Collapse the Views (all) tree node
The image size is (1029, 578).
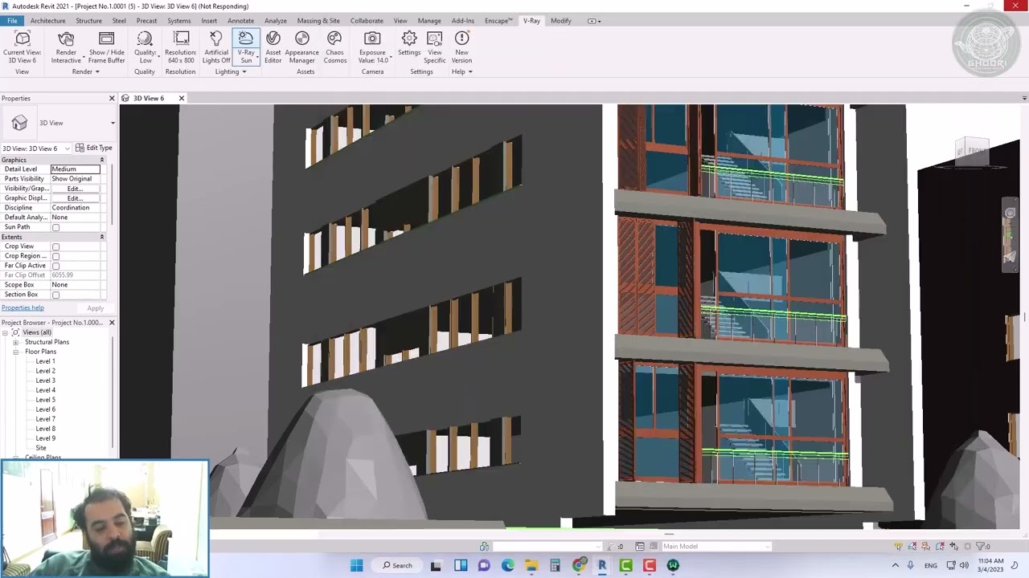click(5, 332)
